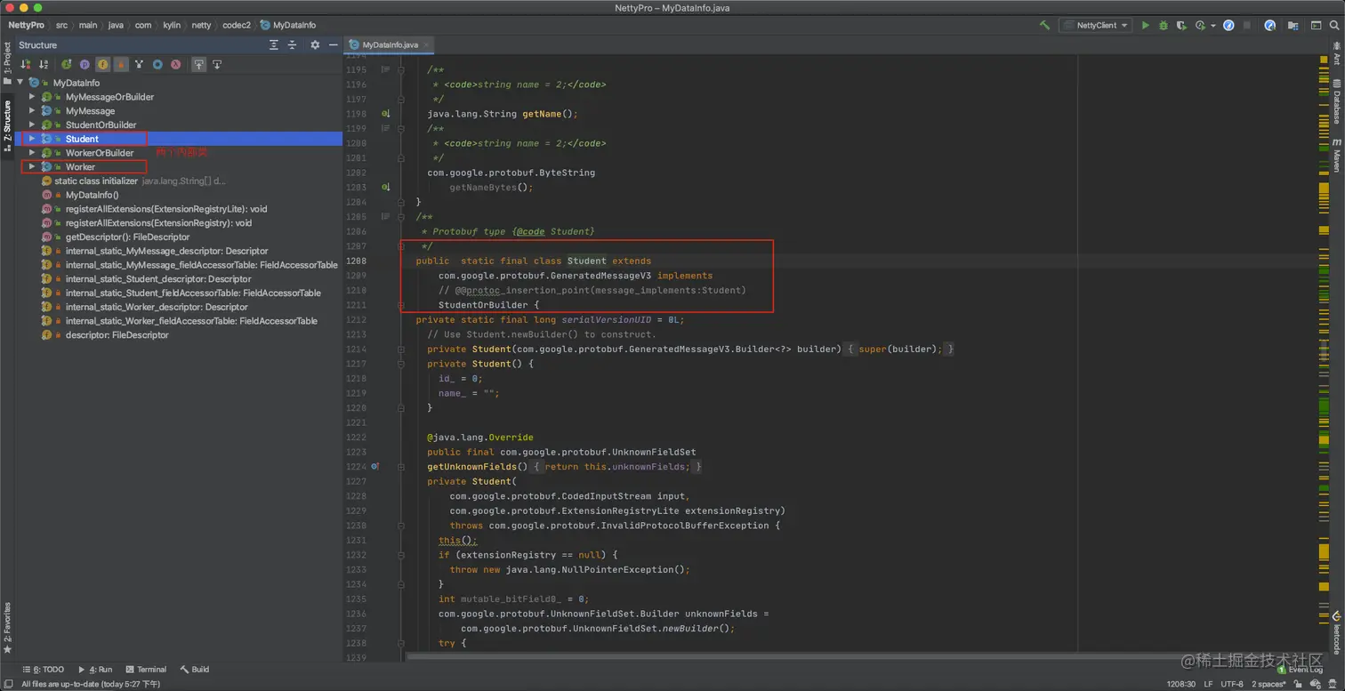Switch to the MyDataInfo.java editor tab
This screenshot has width=1345, height=691.
389,44
